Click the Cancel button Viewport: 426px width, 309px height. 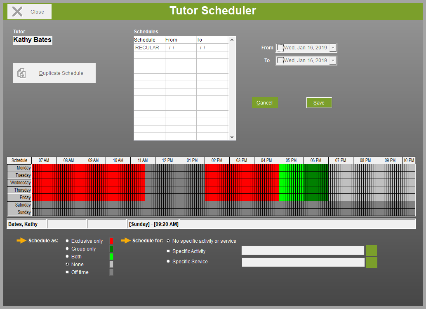[265, 103]
